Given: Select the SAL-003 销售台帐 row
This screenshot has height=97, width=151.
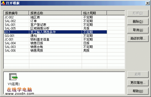Looking at the screenshot, I should point(55,47).
